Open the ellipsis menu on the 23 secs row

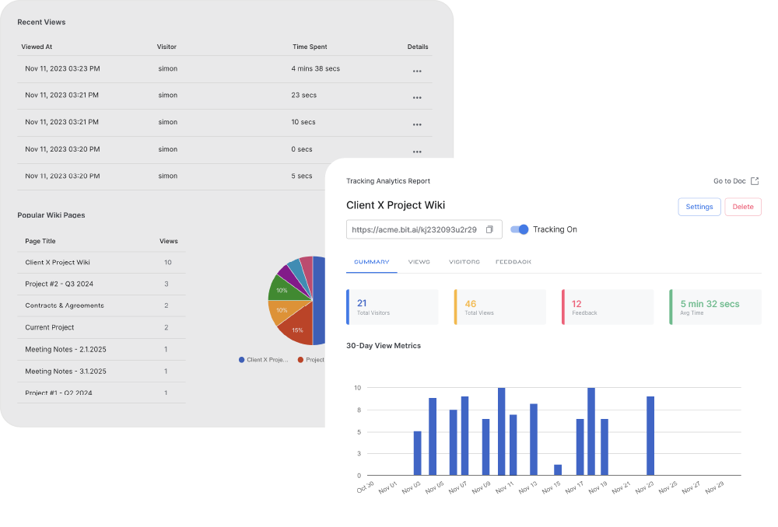(417, 97)
